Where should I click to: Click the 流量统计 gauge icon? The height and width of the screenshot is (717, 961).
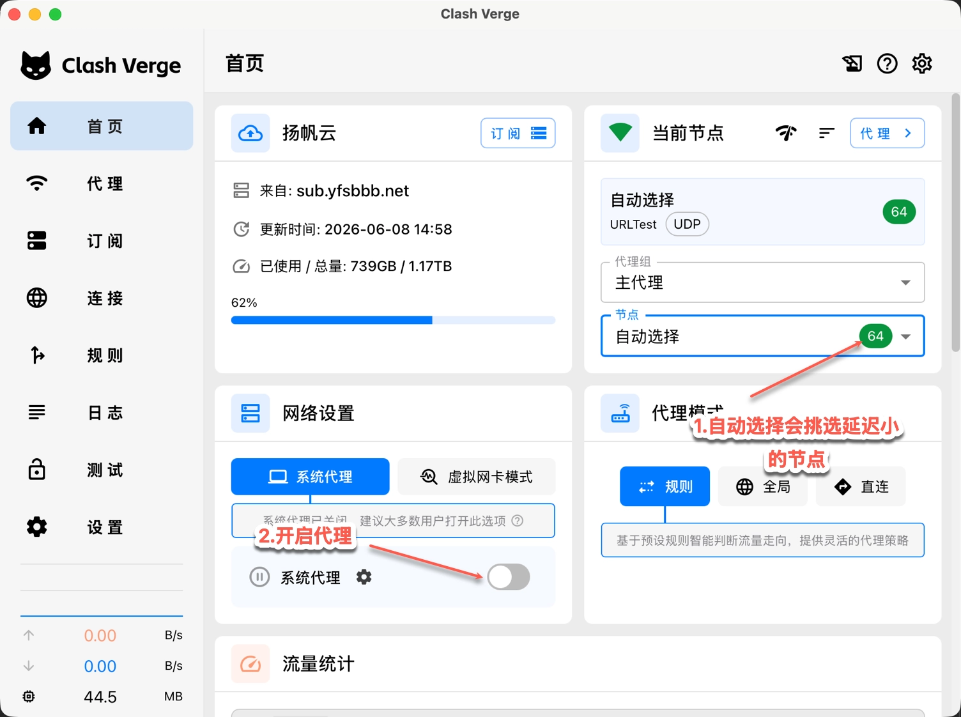point(250,664)
